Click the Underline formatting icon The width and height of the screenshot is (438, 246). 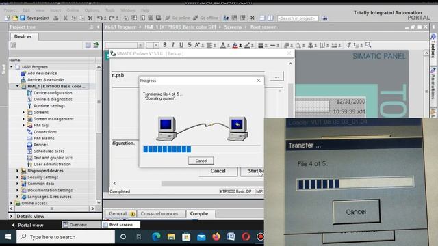click(181, 45)
